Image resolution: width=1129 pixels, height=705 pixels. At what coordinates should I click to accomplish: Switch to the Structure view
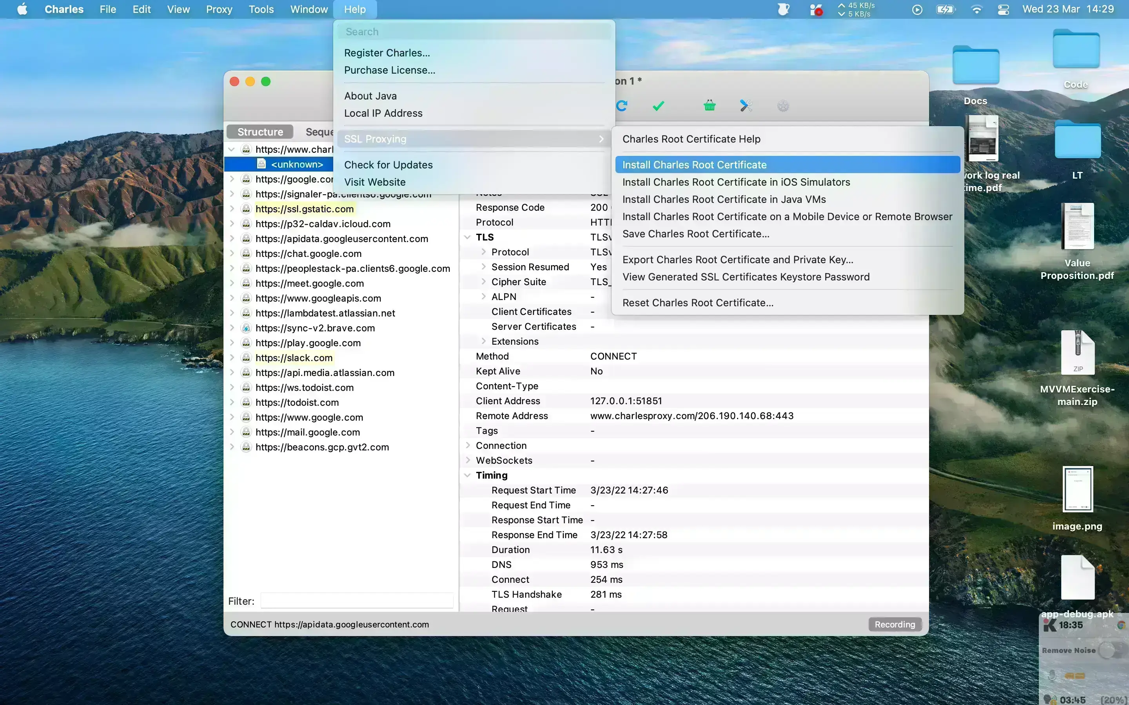pos(260,132)
